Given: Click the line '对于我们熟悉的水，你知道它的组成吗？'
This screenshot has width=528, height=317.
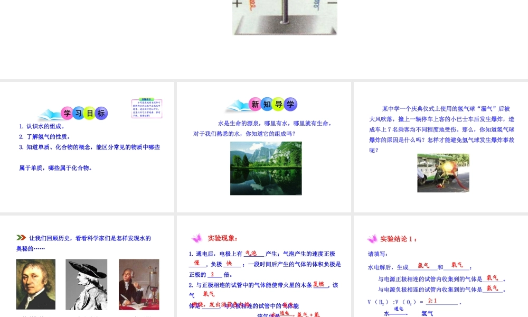Looking at the screenshot, I should pyautogui.click(x=245, y=134).
